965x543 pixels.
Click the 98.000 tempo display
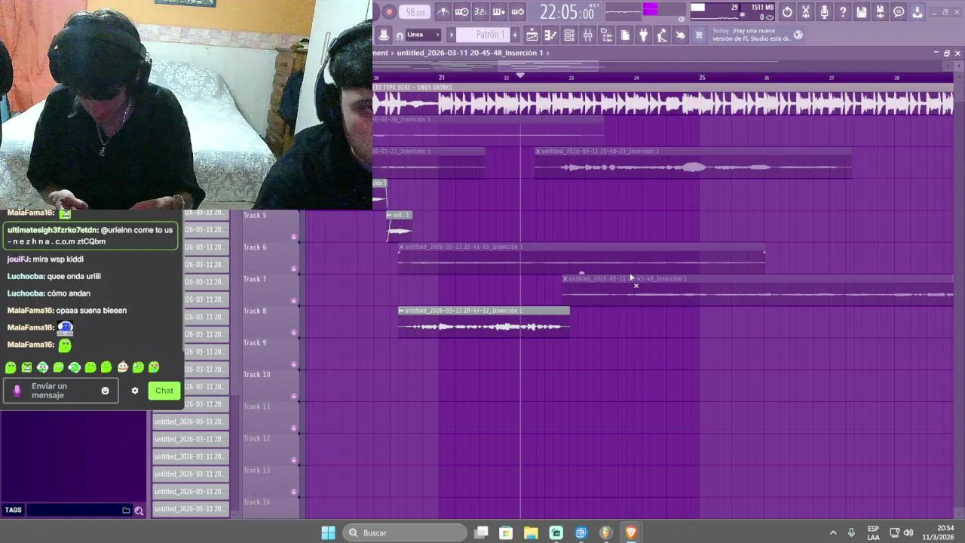(x=415, y=12)
